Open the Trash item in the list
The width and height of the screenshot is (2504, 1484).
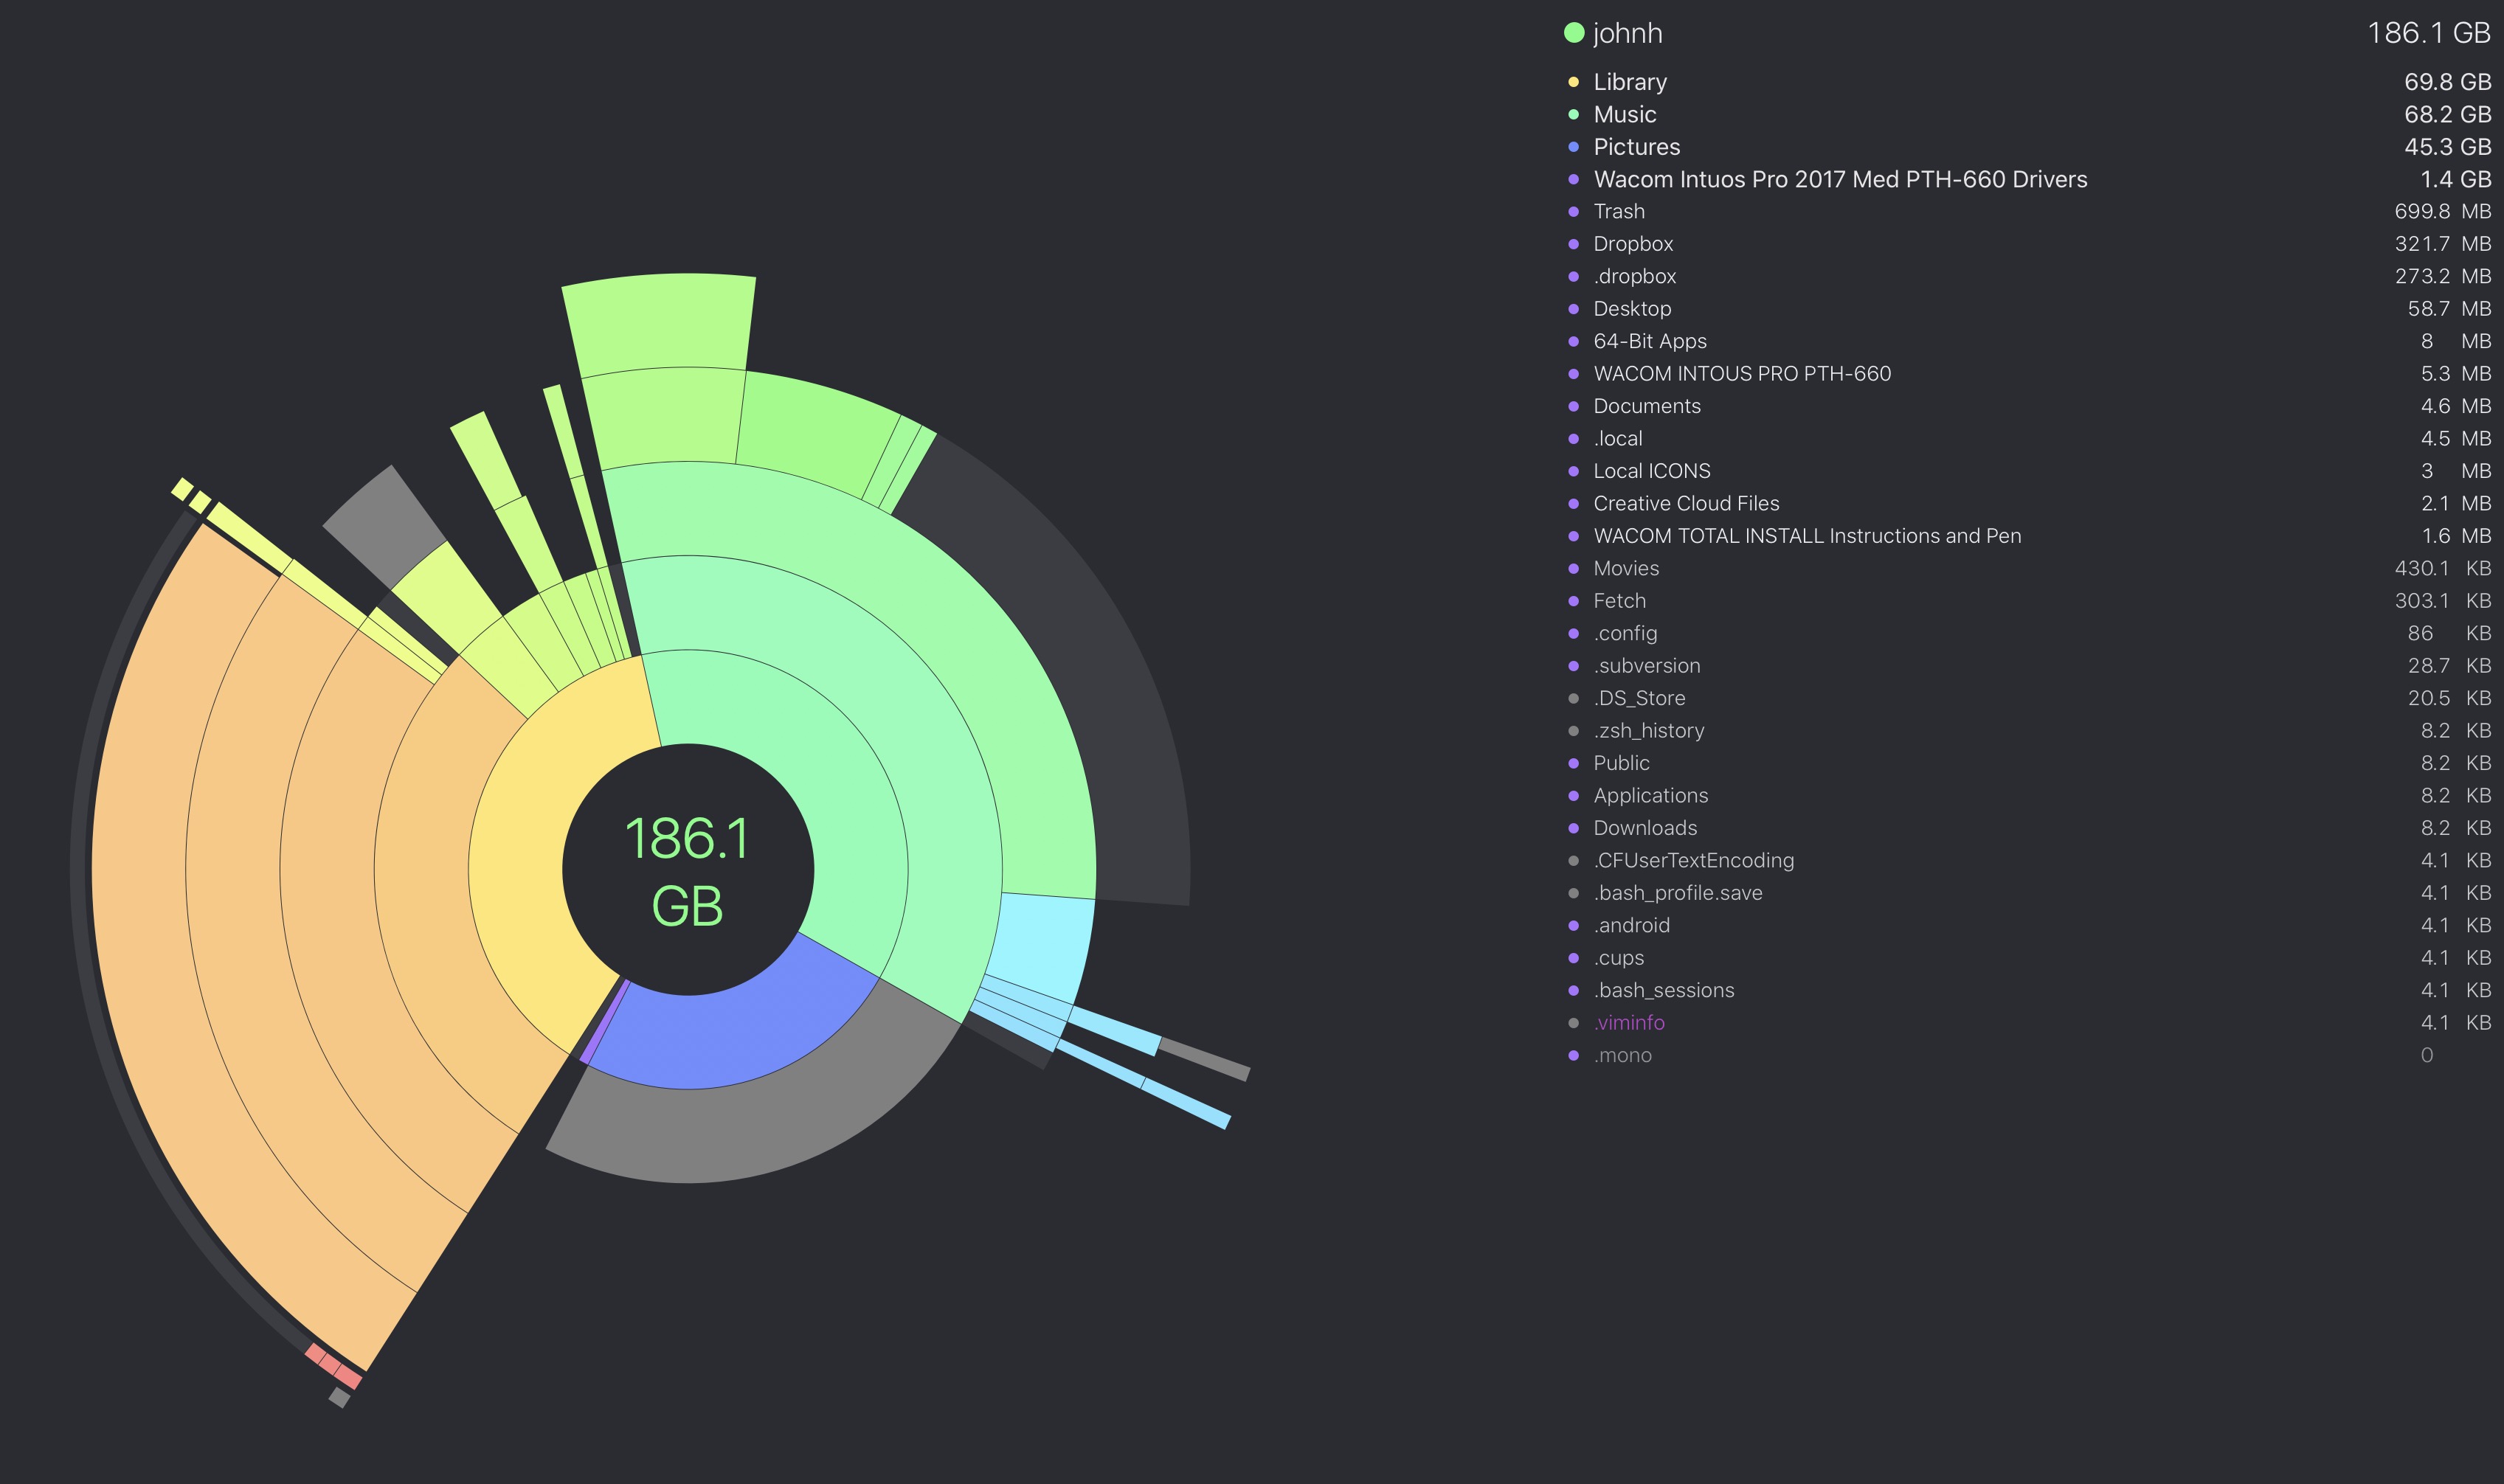pos(1618,211)
